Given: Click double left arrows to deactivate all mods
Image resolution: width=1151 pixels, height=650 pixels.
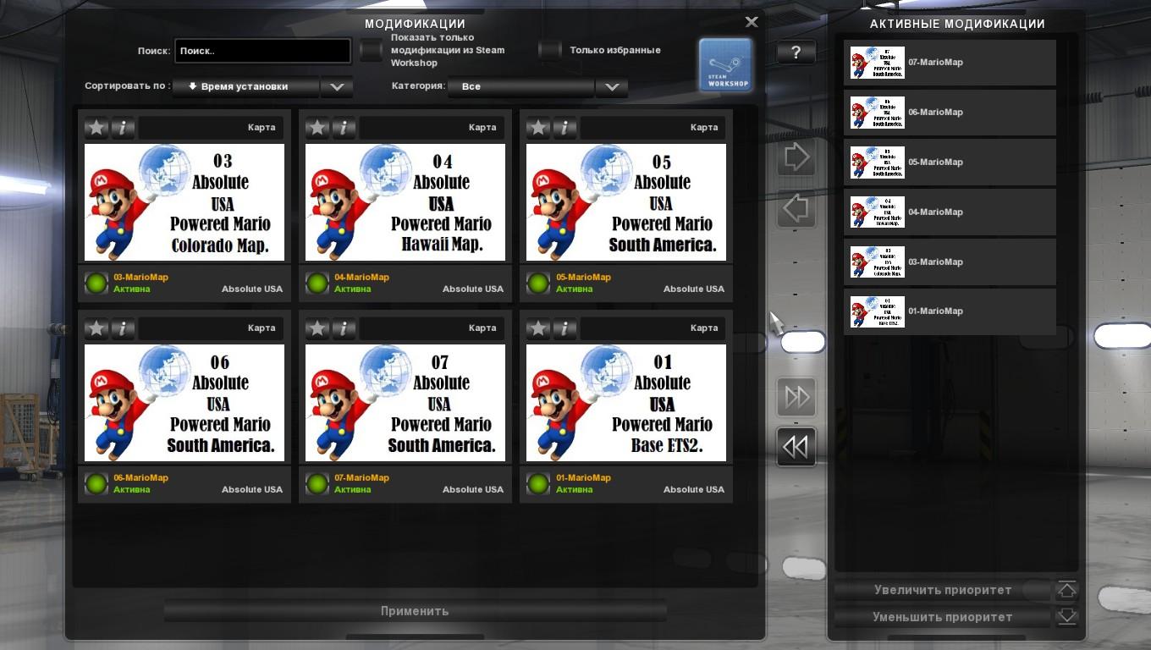Looking at the screenshot, I should (x=796, y=447).
